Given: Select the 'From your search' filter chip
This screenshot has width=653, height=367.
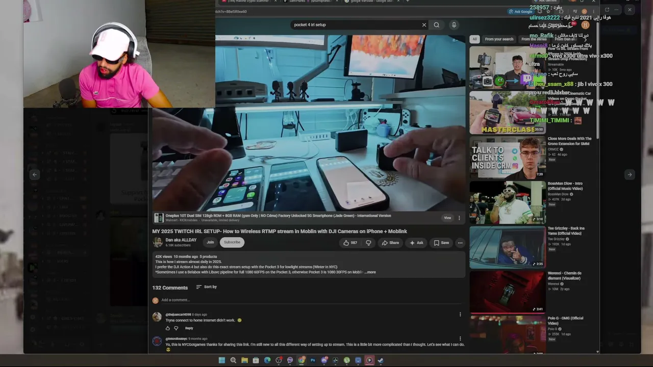Looking at the screenshot, I should tap(499, 39).
